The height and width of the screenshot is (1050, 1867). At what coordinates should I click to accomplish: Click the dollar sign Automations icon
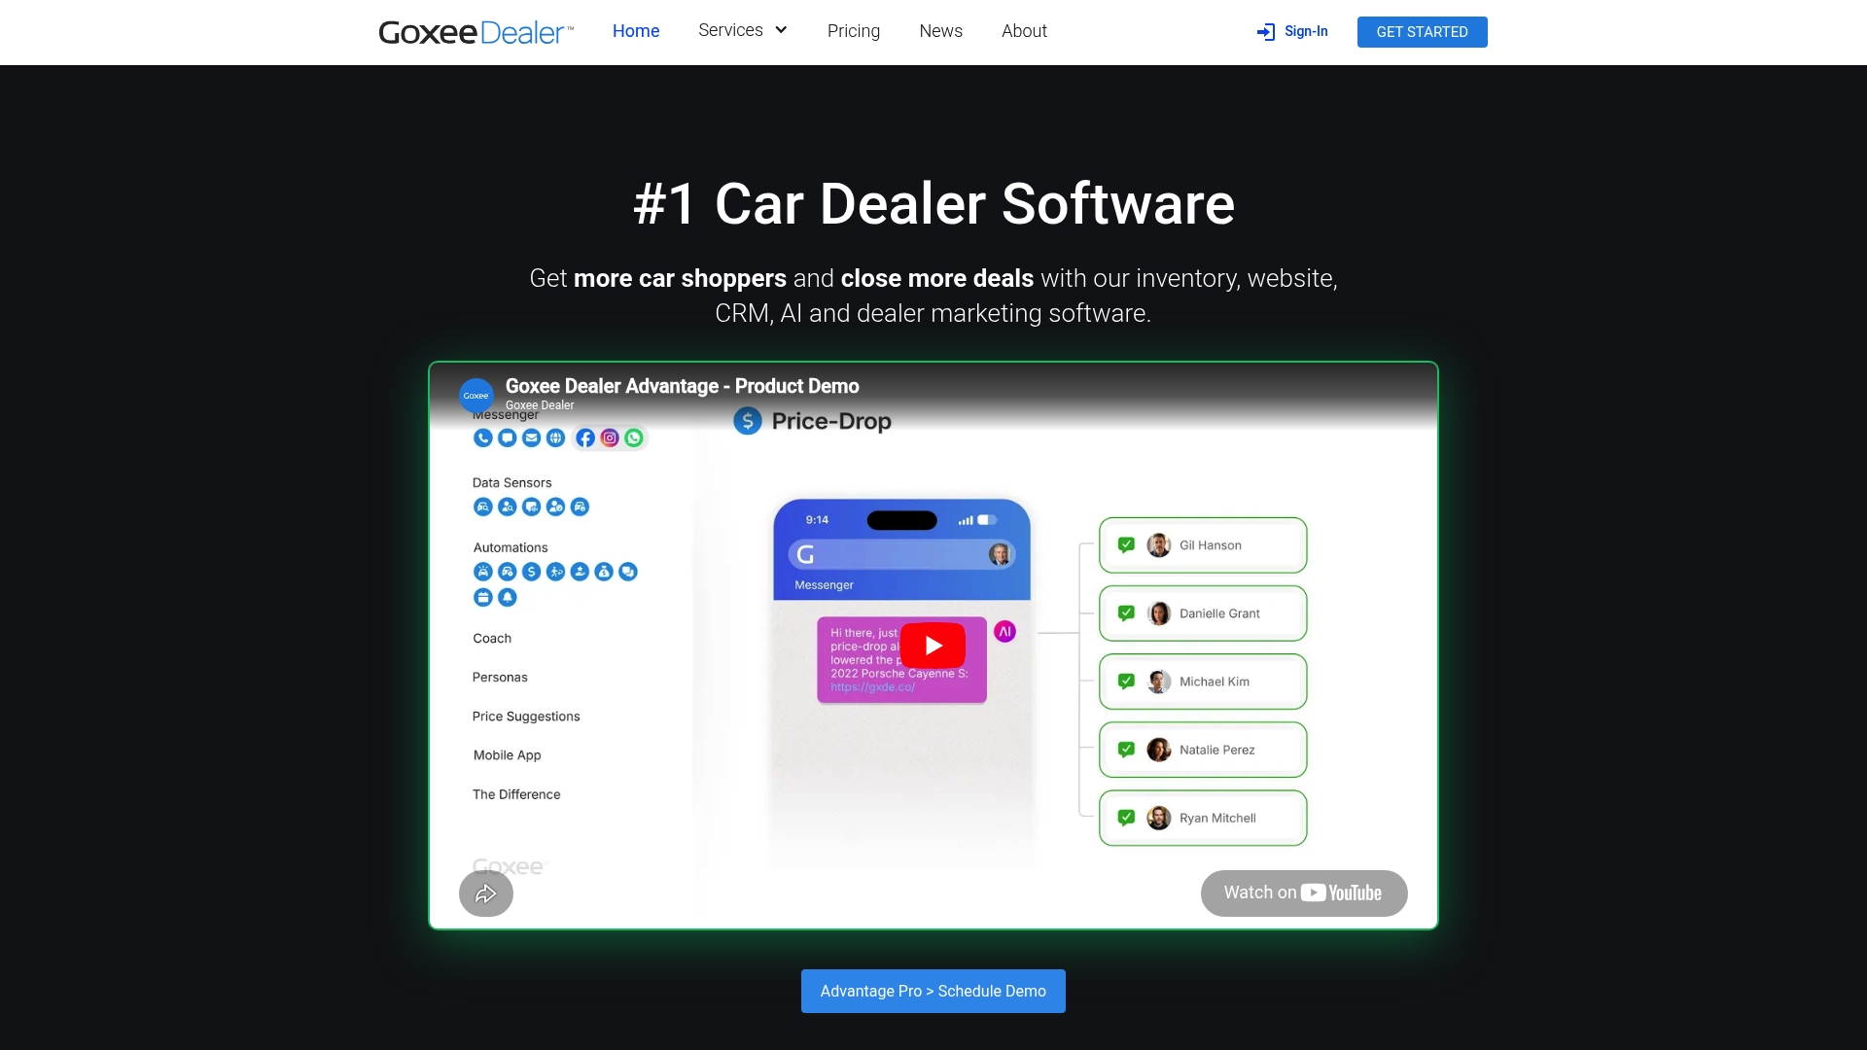pos(531,572)
